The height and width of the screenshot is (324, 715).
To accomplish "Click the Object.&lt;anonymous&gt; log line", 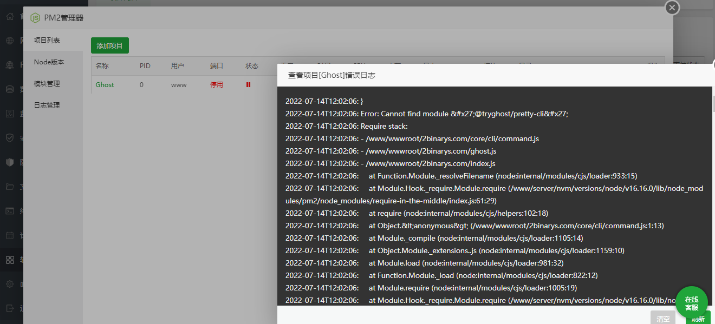I will [x=474, y=226].
